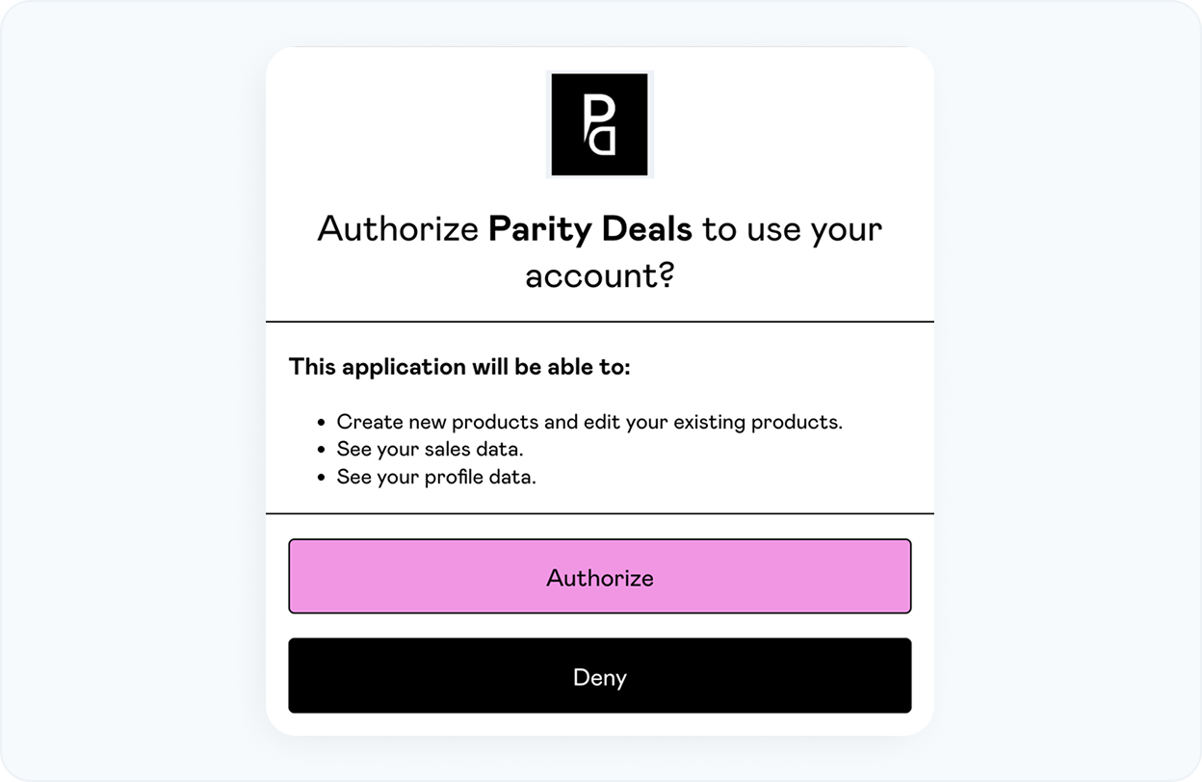1202x782 pixels.
Task: Click the heading 'Authorize Parity Deals'
Action: click(x=599, y=229)
